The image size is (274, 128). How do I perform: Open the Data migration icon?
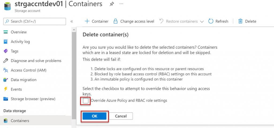tap(6, 80)
